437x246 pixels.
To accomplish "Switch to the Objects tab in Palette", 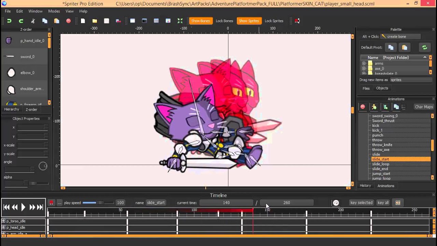I will point(382,88).
